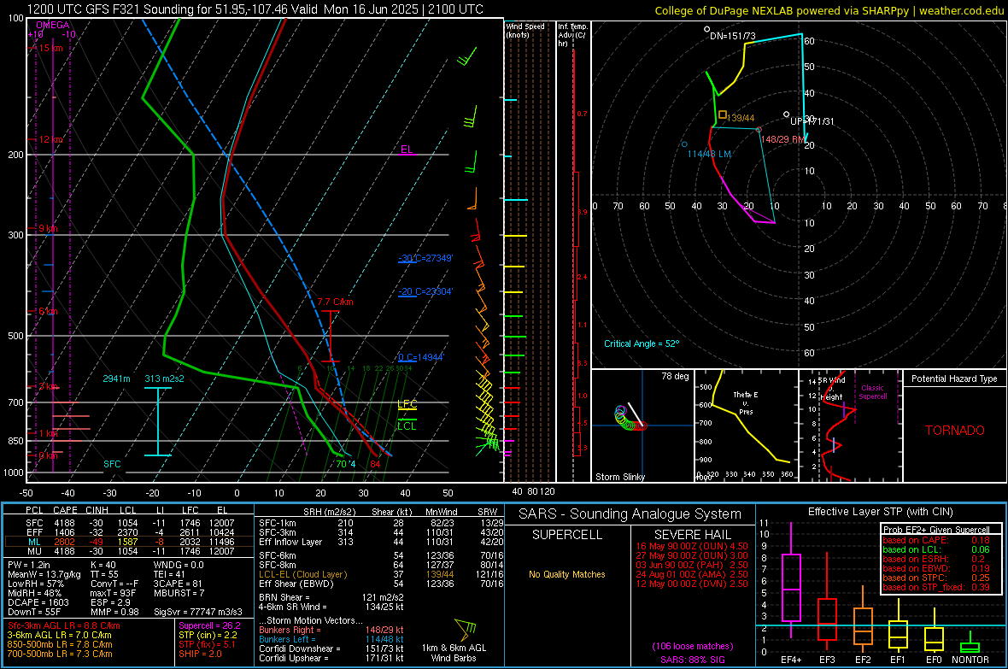Image resolution: width=1008 pixels, height=669 pixels.
Task: Click the 'Classic Supercell' magenta label
Action: (x=872, y=392)
